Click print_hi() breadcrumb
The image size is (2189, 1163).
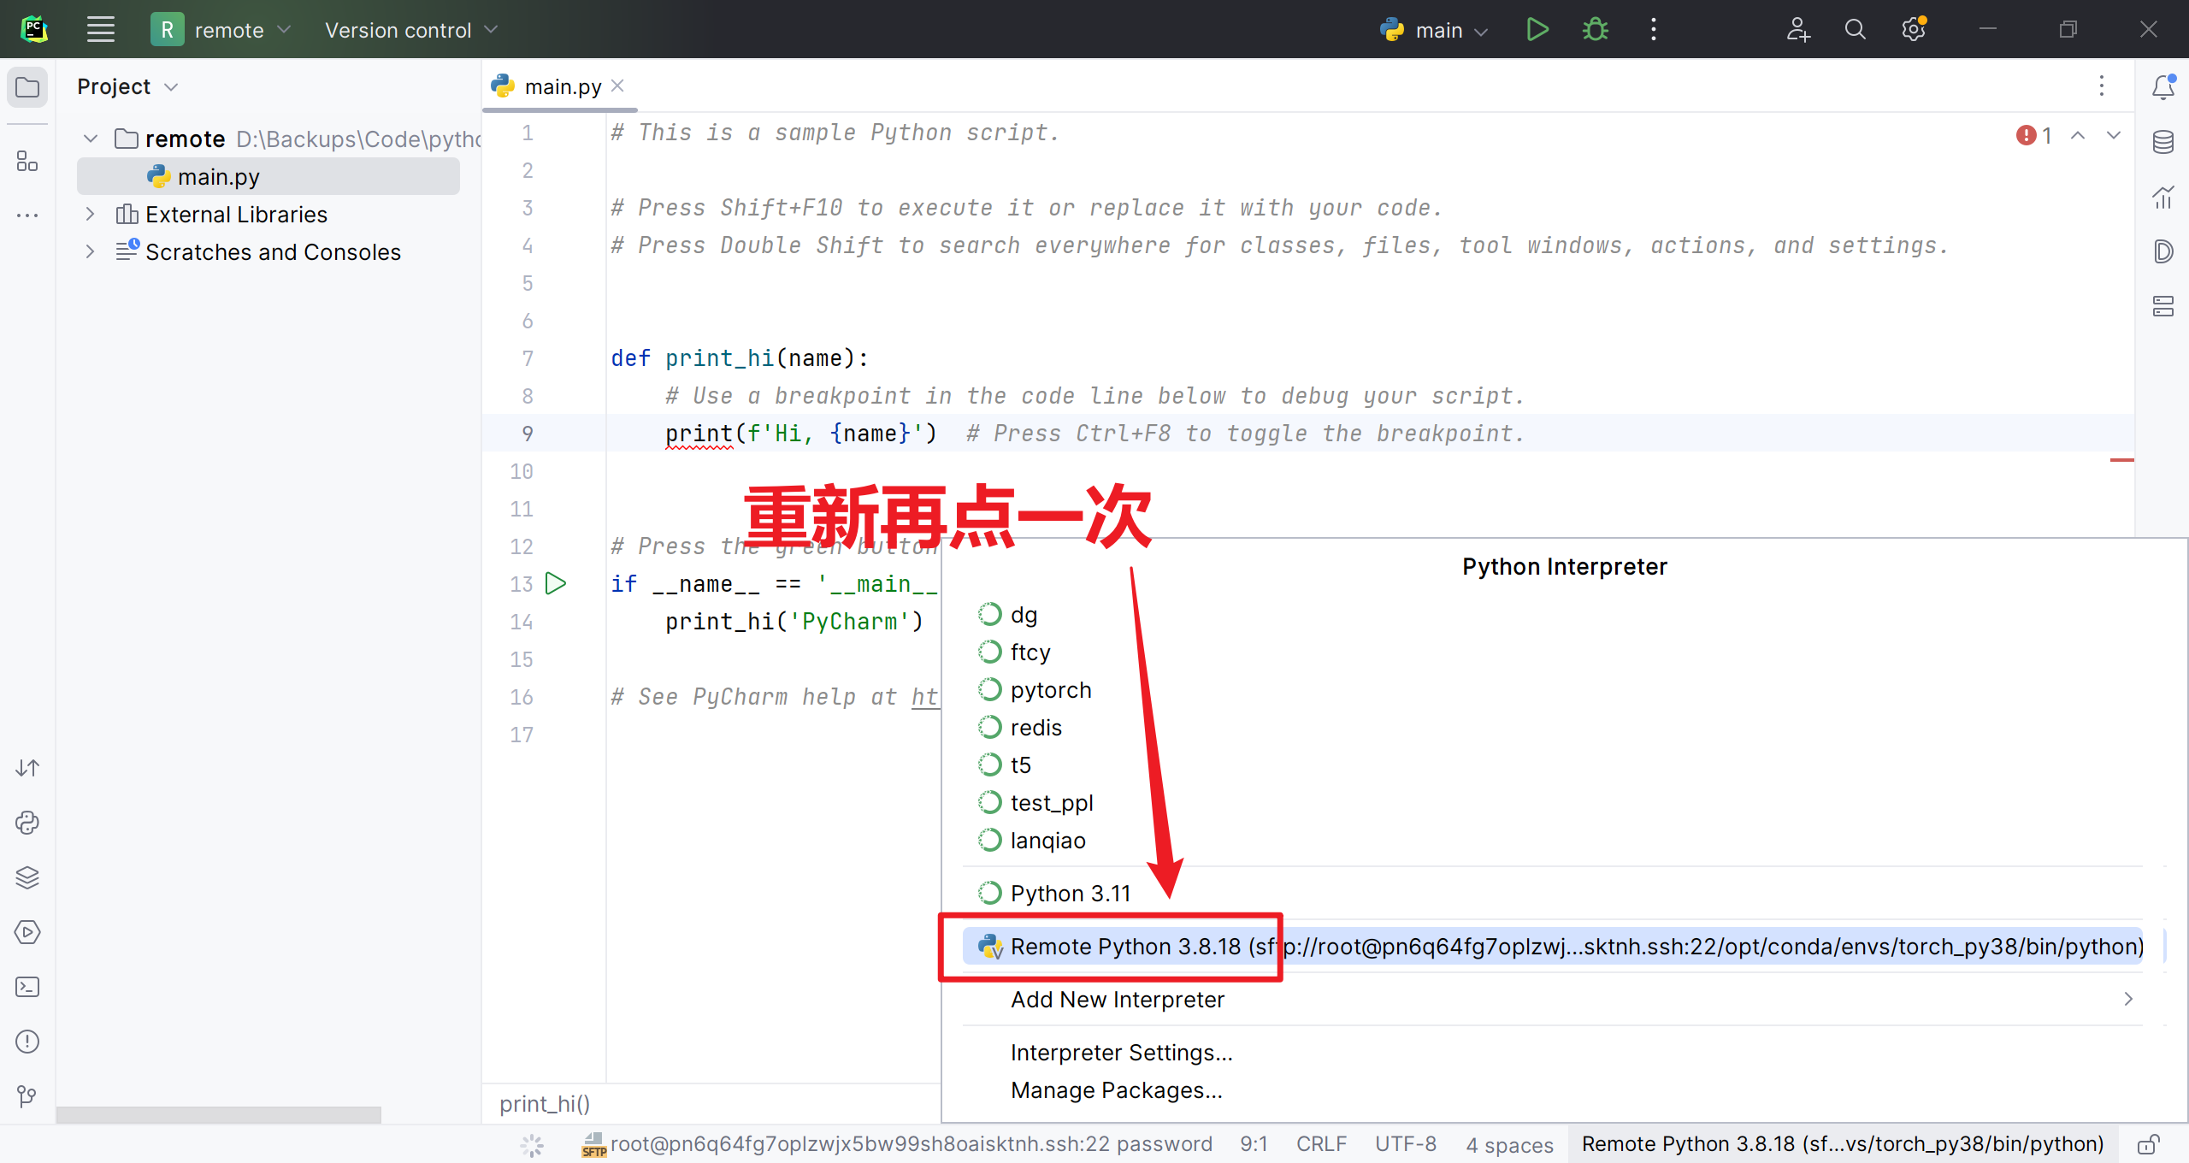(x=545, y=1104)
